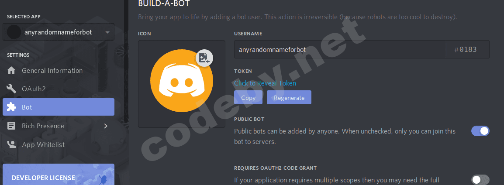
Task: Copy the bot token
Action: 248,97
